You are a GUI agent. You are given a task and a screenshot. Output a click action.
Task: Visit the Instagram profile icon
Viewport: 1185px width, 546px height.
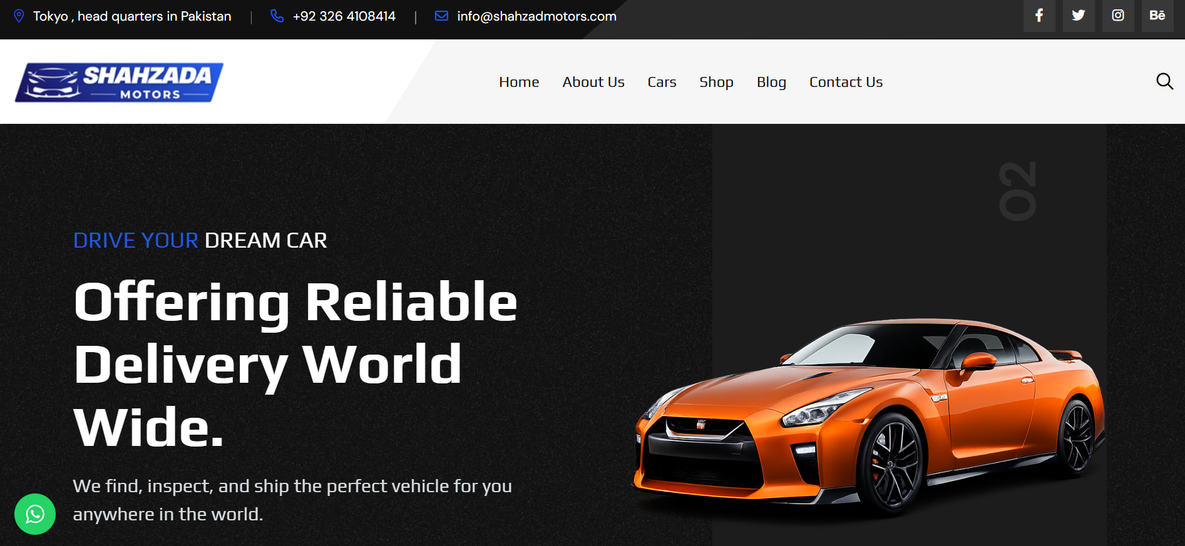(1117, 16)
